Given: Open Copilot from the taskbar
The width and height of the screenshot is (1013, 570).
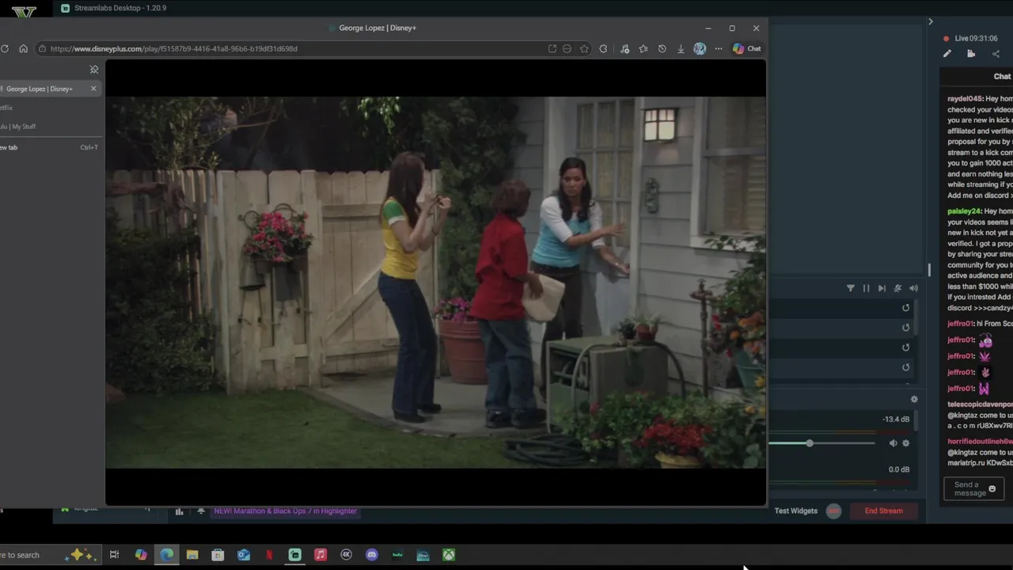Looking at the screenshot, I should 141,555.
